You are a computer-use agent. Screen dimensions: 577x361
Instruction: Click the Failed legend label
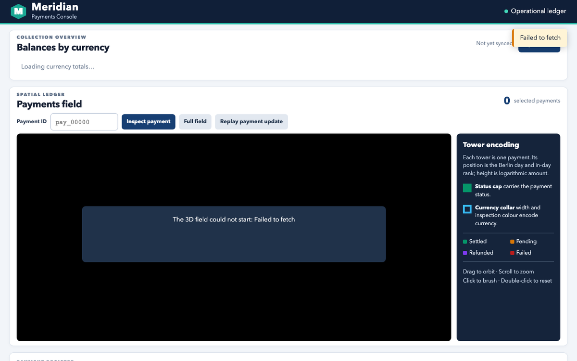[524, 253]
